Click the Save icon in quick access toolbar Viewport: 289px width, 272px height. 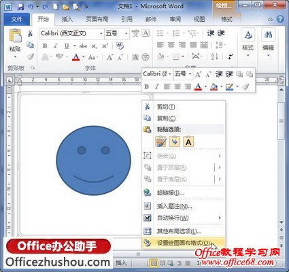coord(20,7)
